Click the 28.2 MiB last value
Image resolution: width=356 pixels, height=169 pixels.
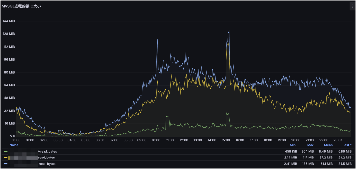(345, 158)
